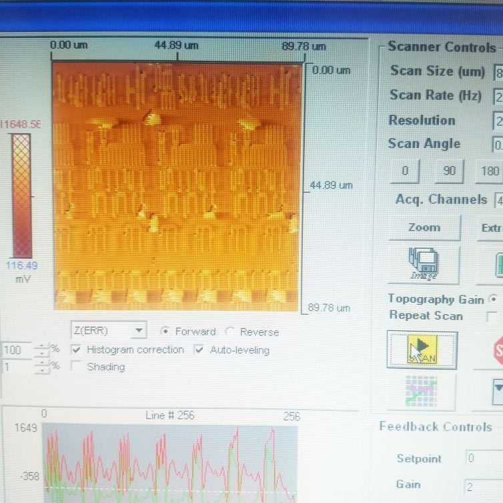Click the AFM scan image display
This screenshot has height=503, width=503.
click(176, 186)
